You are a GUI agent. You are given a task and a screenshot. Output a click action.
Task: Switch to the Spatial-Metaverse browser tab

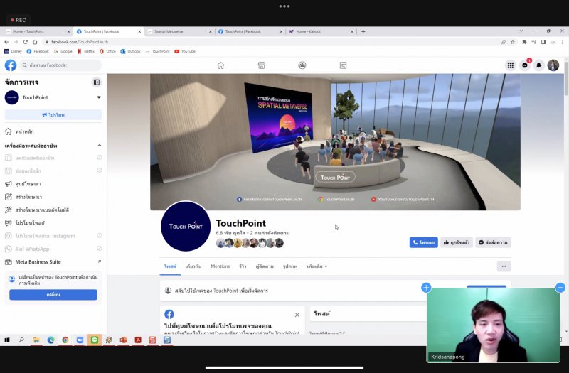click(x=177, y=31)
